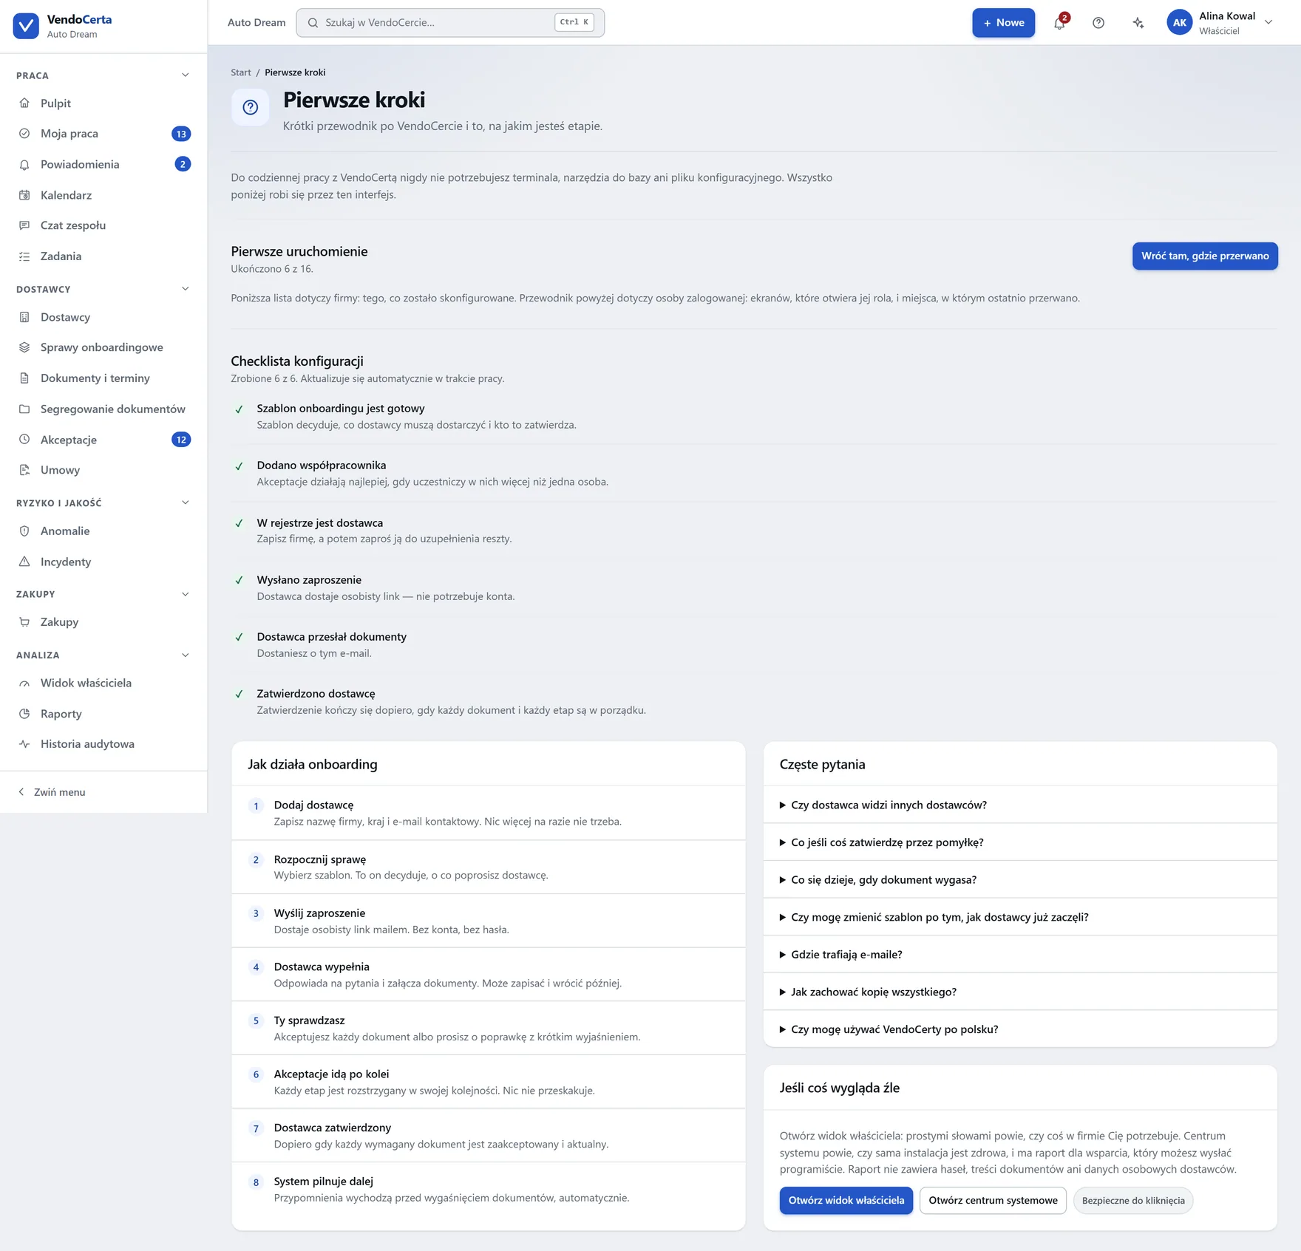Screen dimensions: 1301x1251
Task: Click the 'Szukaj w VendoCercie' search field
Action: (x=450, y=23)
